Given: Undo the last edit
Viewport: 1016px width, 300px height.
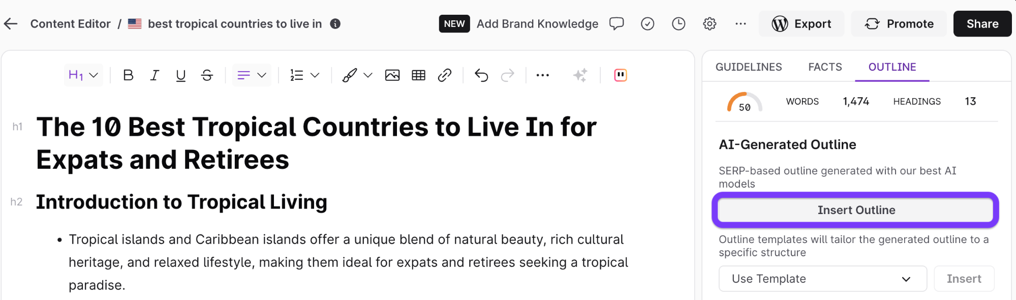Looking at the screenshot, I should (x=481, y=75).
